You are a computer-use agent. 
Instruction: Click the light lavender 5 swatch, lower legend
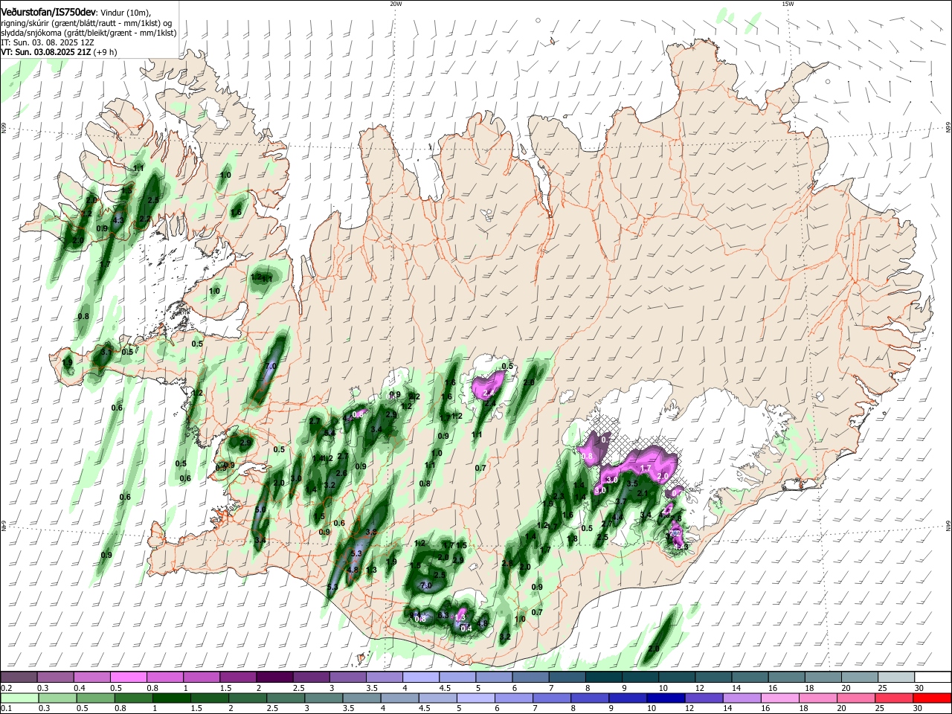[x=475, y=698]
